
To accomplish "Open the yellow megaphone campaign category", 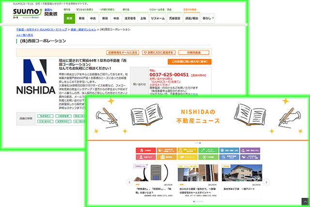I will 187,157.
